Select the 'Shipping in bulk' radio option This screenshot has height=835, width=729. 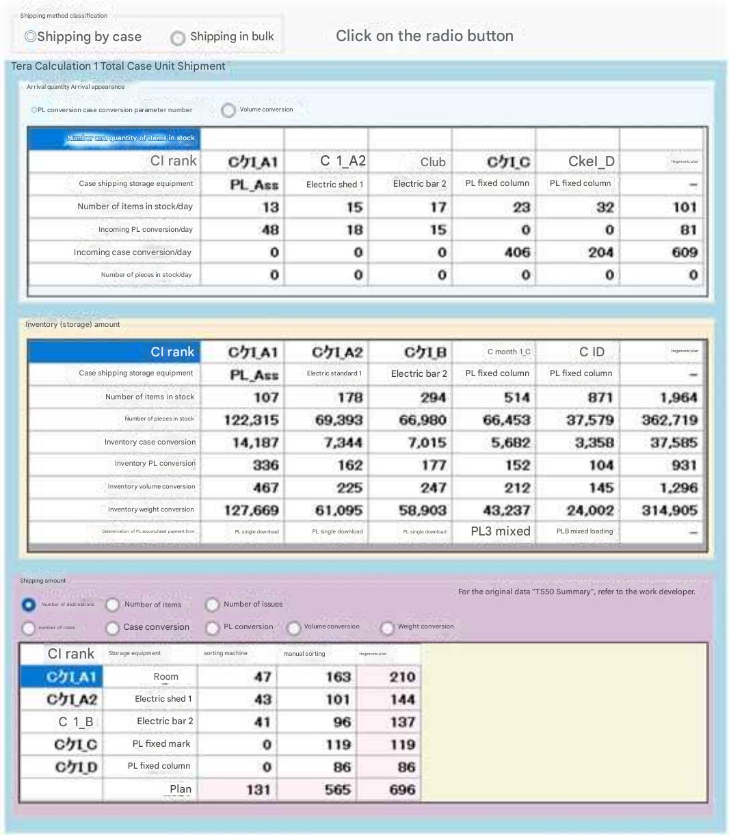(178, 38)
